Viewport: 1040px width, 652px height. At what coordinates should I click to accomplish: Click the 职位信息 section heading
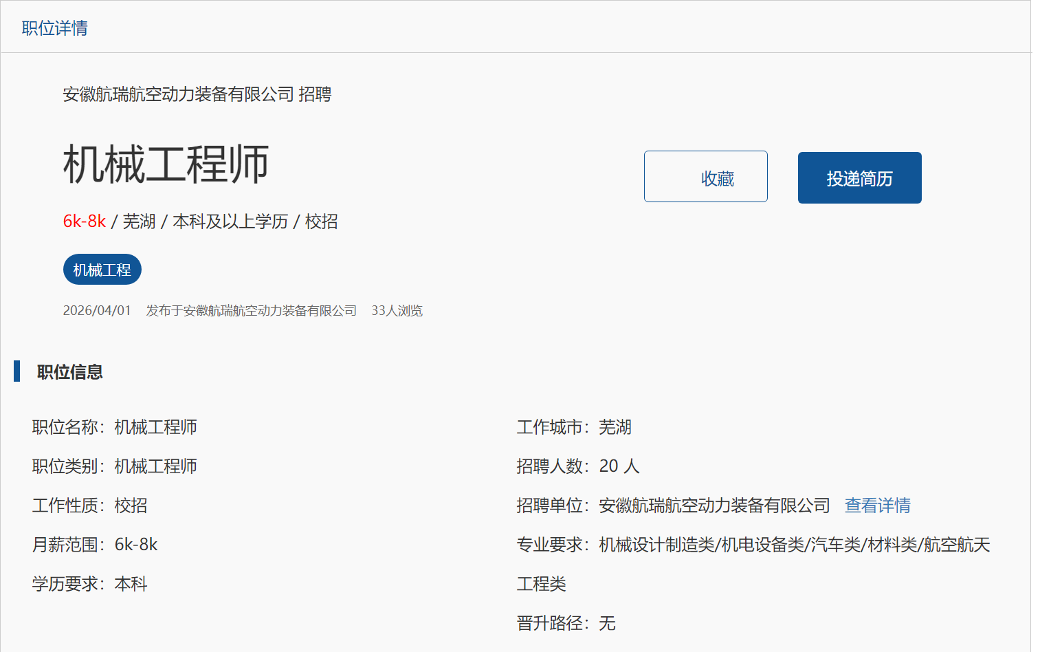[69, 372]
